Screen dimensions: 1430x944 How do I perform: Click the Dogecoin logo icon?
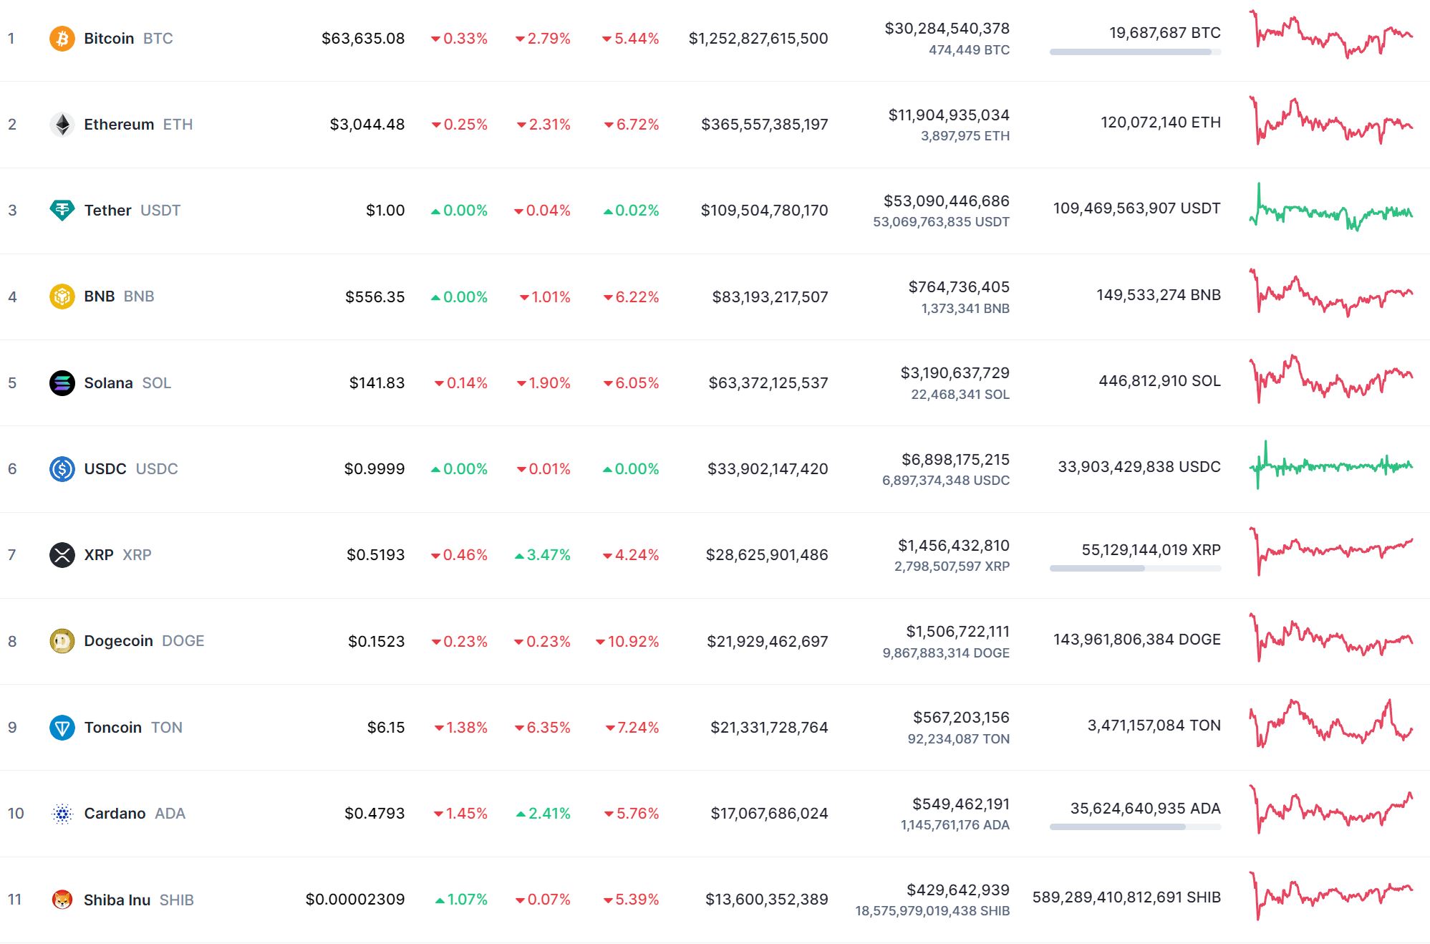click(62, 641)
